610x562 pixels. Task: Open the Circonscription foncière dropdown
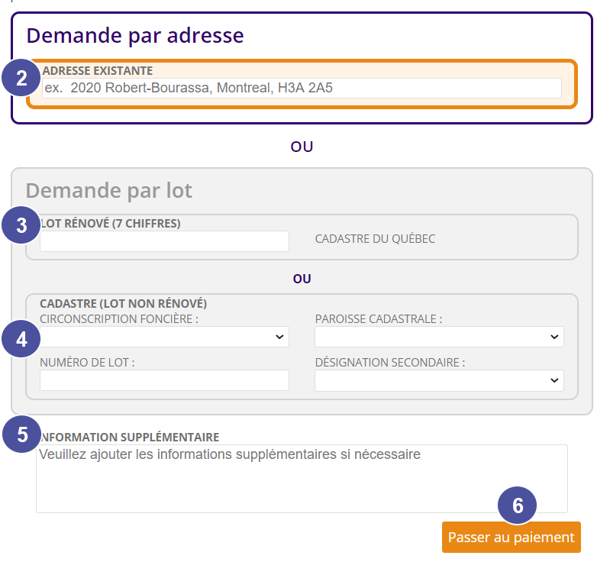point(164,337)
